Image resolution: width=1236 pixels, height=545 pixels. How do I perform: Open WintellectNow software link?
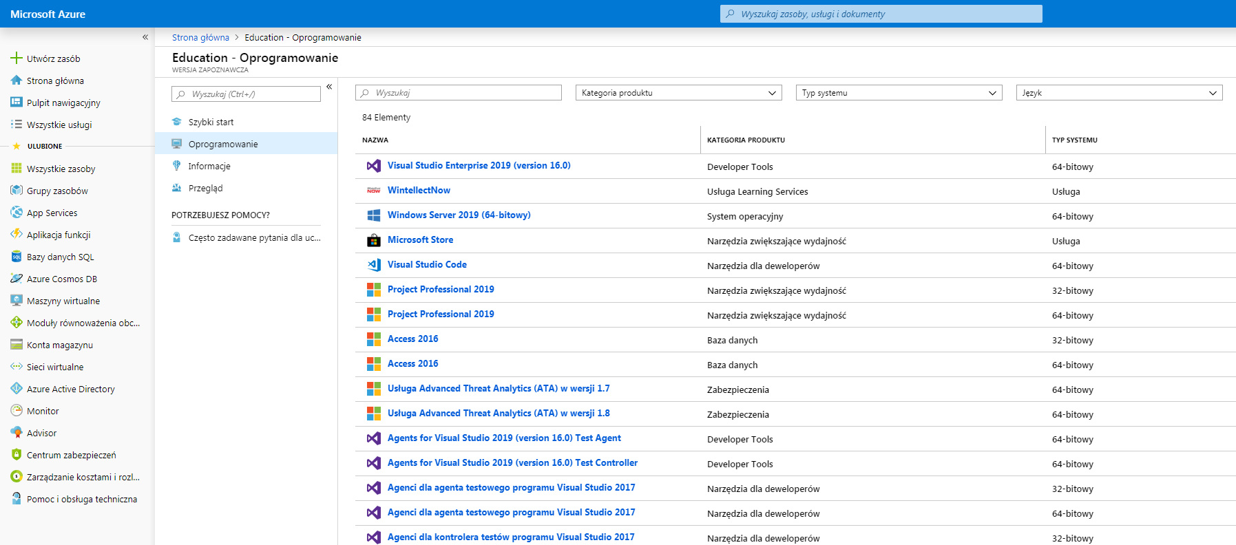tap(419, 191)
